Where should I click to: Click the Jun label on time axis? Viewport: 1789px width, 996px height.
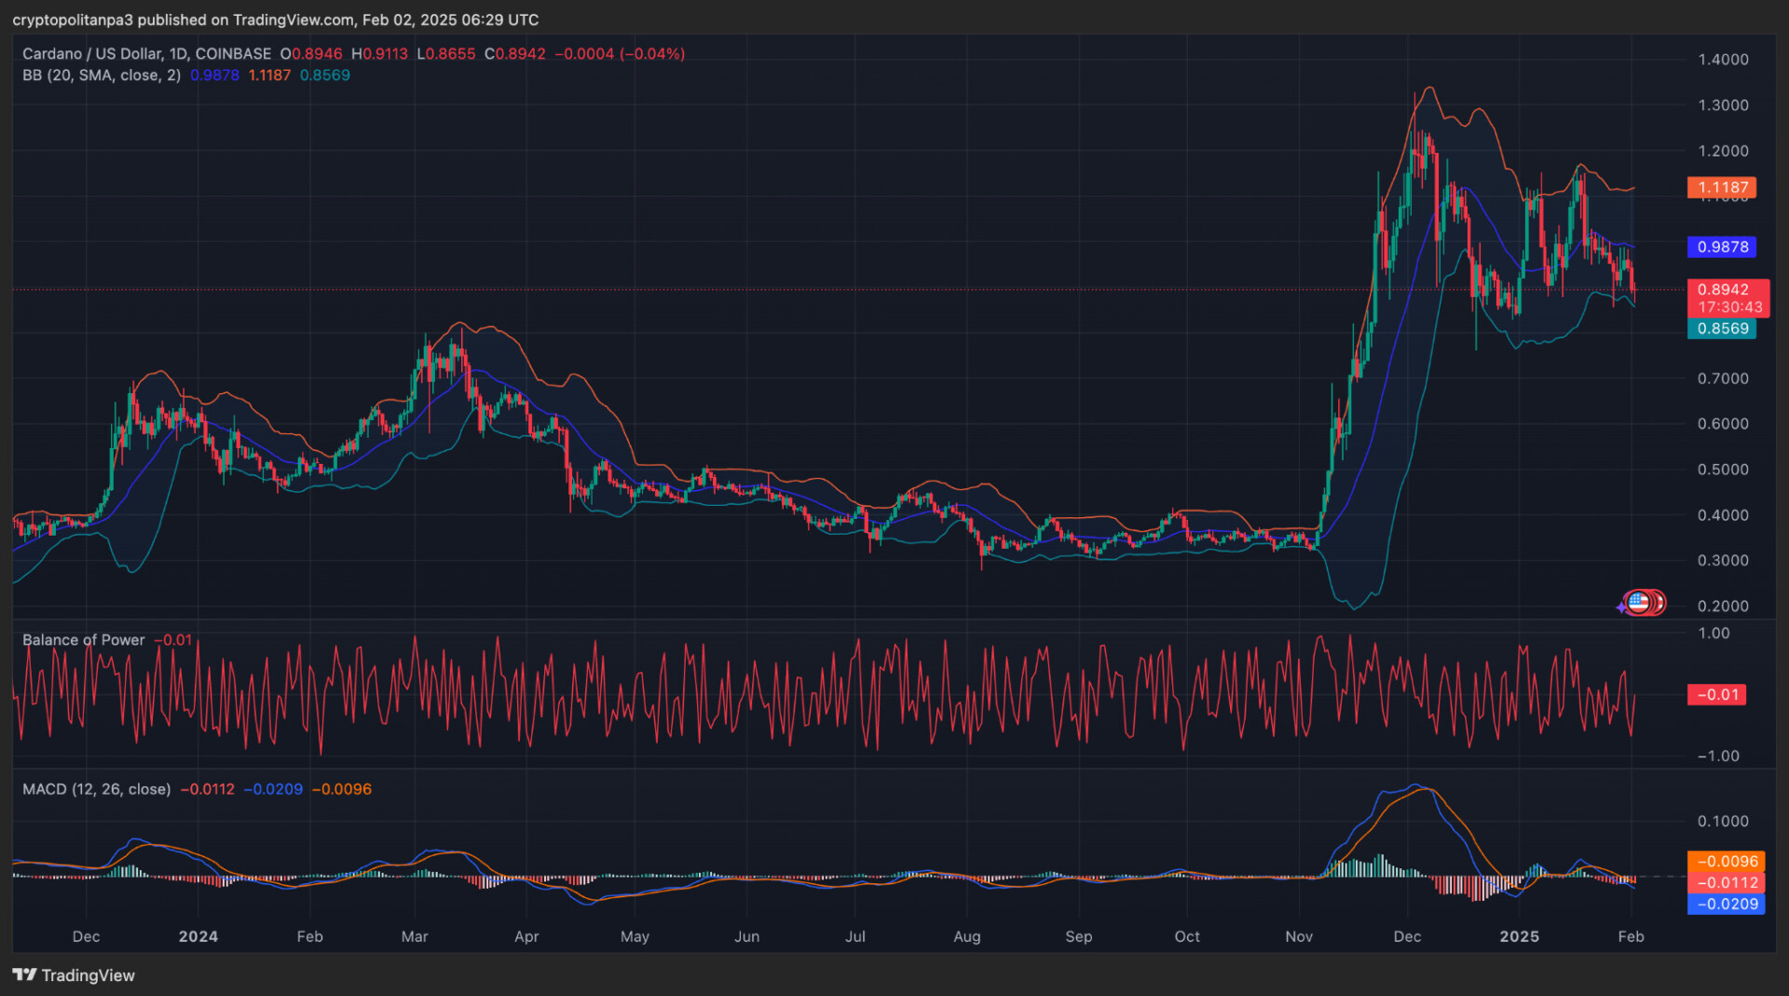pos(747,937)
